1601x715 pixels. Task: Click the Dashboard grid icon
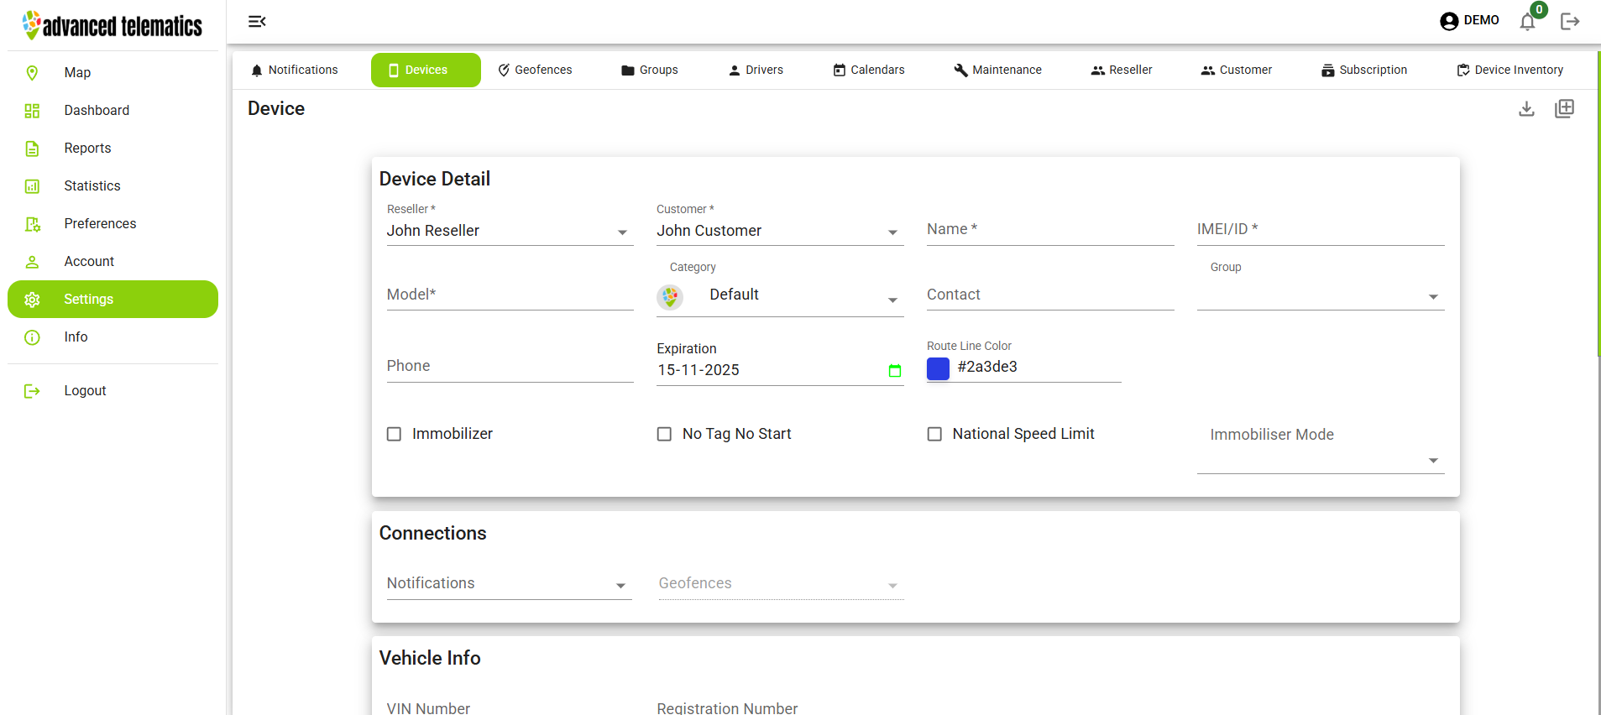coord(32,111)
